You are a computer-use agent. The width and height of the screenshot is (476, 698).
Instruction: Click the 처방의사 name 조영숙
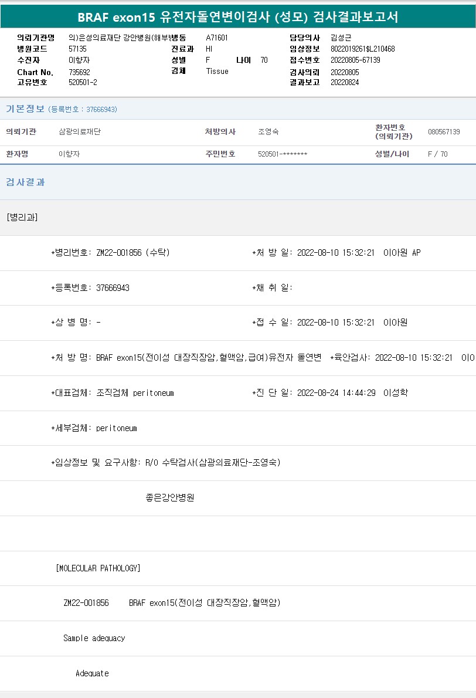point(270,132)
